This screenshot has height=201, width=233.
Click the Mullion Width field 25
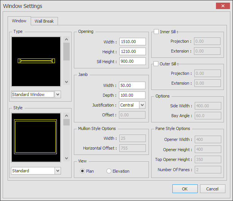click(x=133, y=138)
